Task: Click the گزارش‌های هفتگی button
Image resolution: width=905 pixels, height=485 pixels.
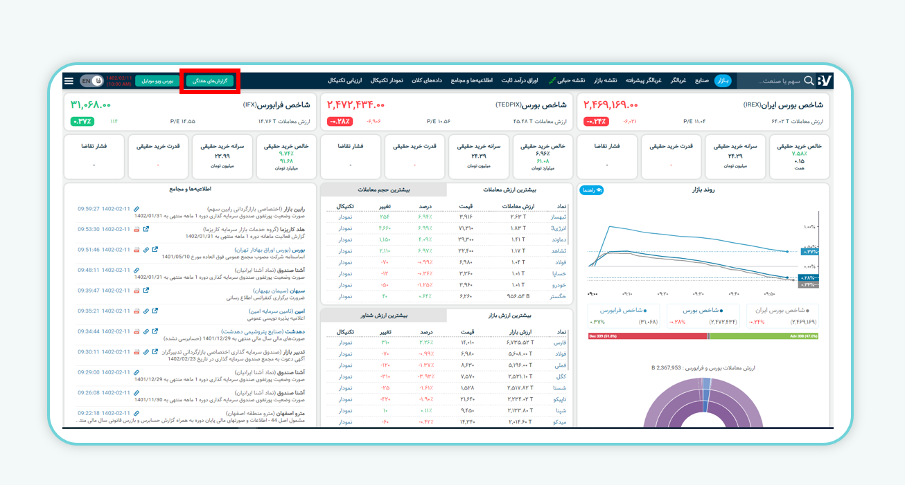Action: 210,81
